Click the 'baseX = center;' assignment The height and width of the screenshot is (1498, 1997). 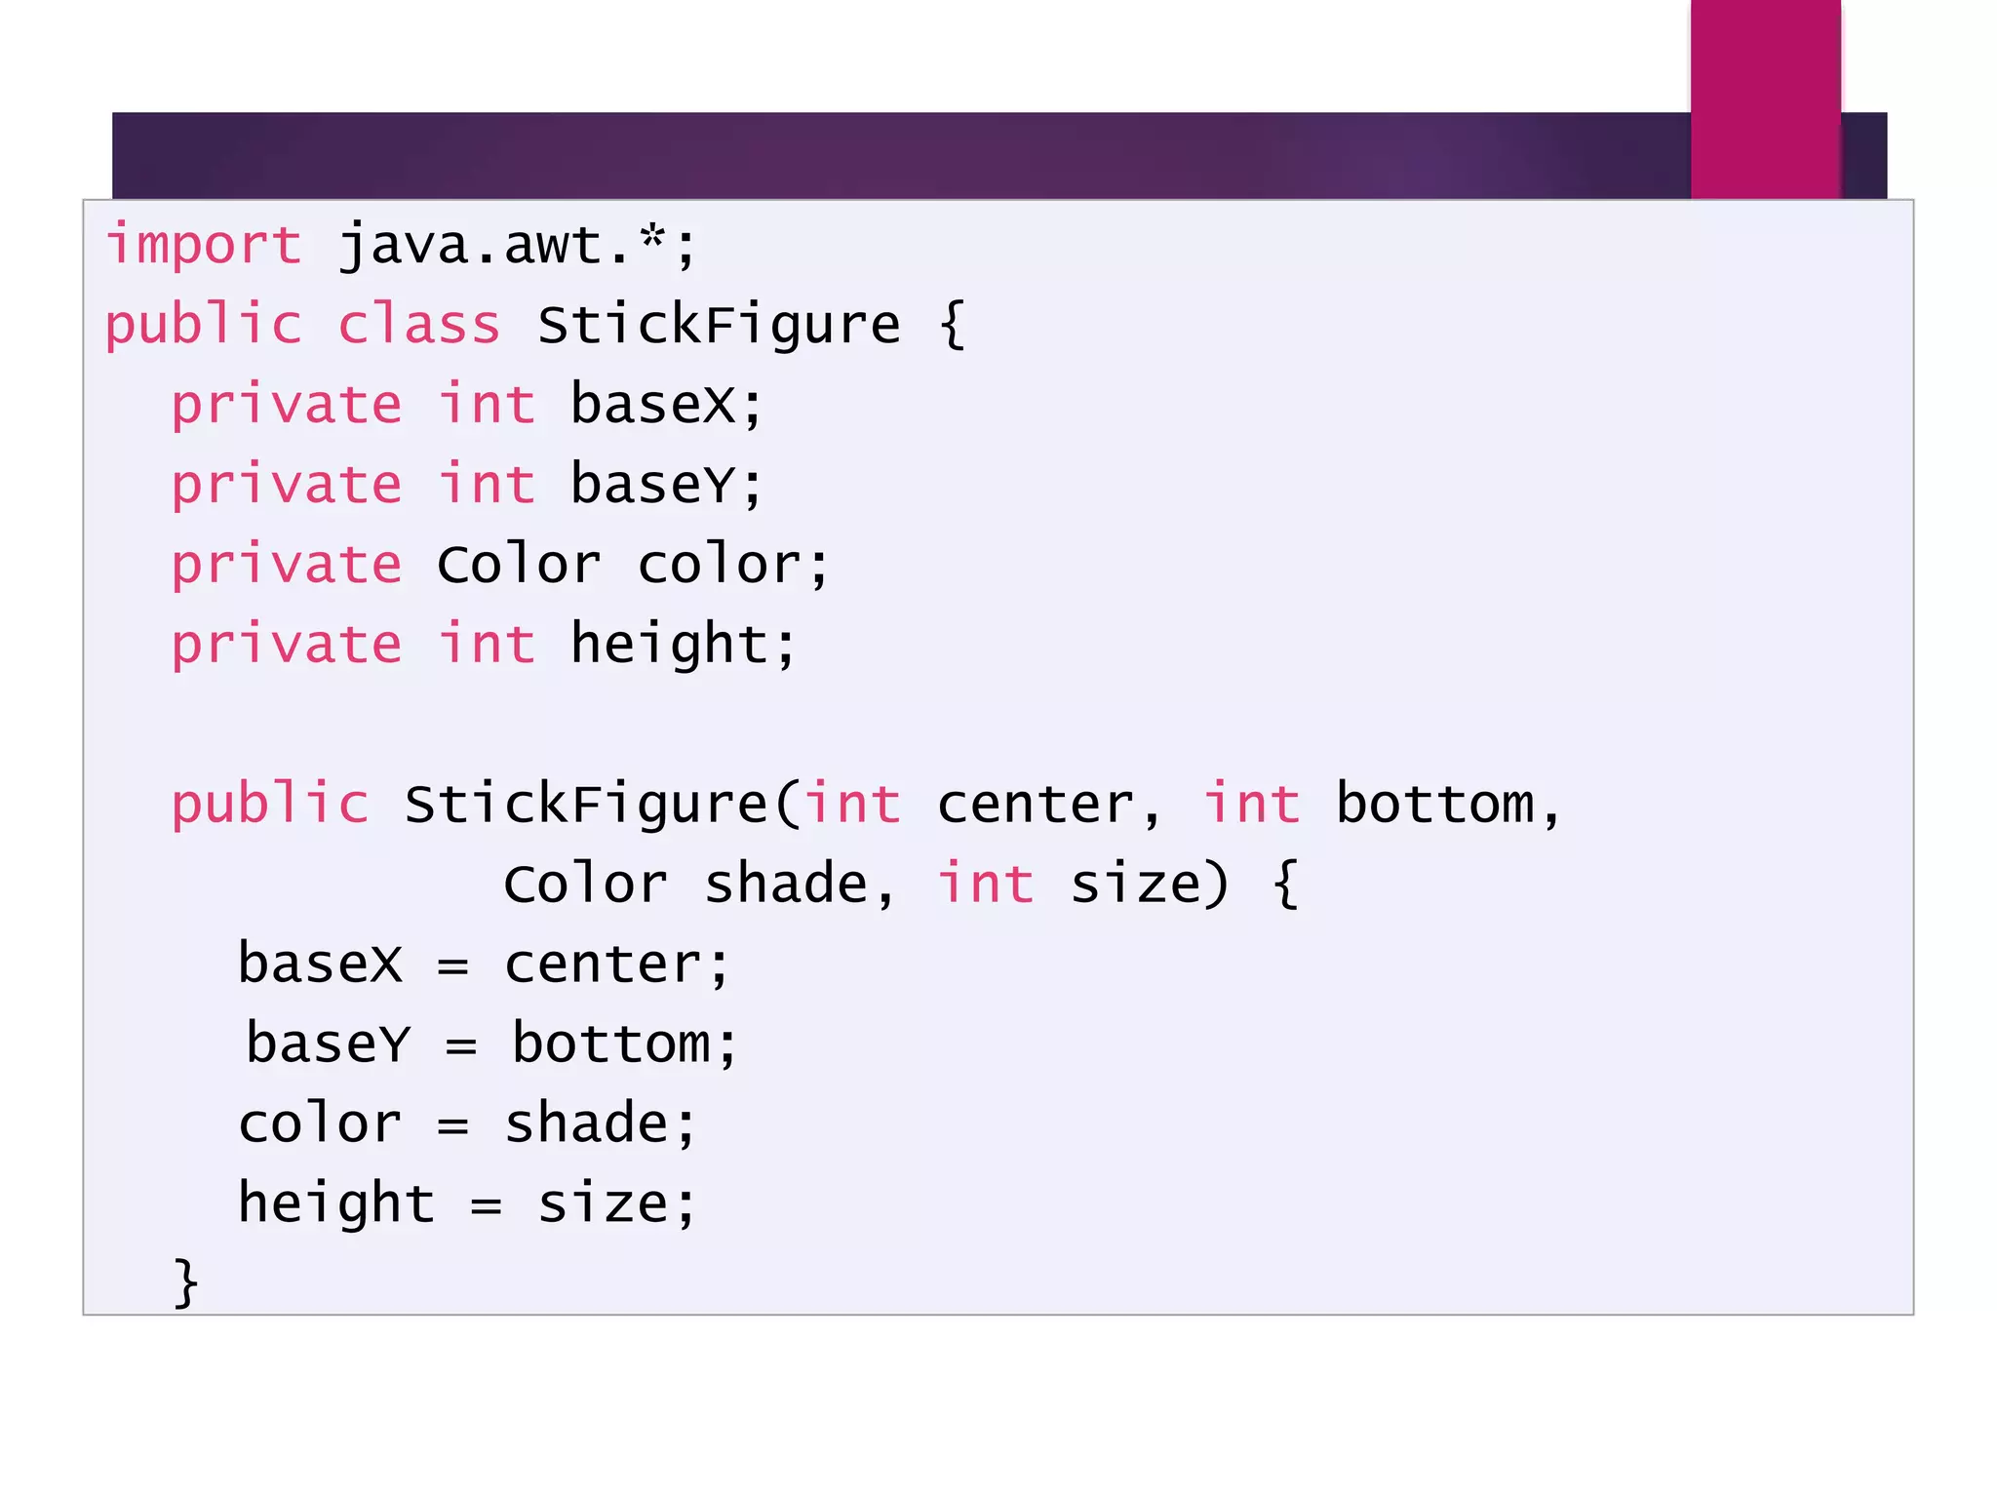coord(484,965)
